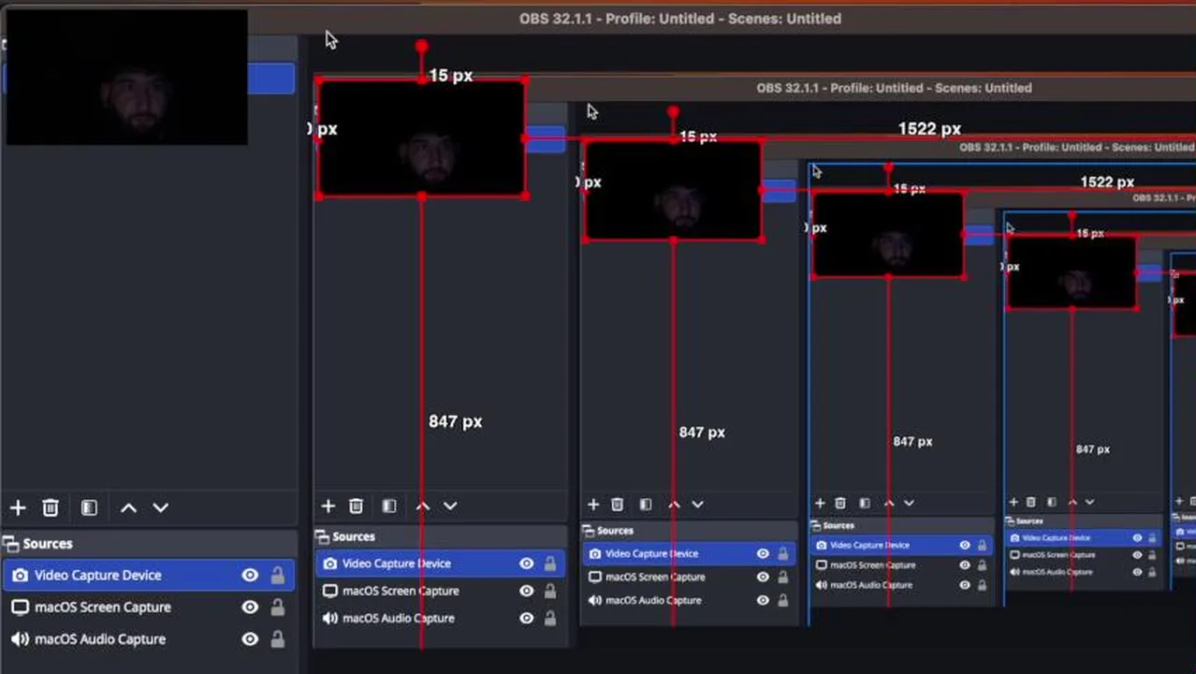The image size is (1196, 674).
Task: Click the camera icon of the largest Video Capture Device row
Action: 20,576
